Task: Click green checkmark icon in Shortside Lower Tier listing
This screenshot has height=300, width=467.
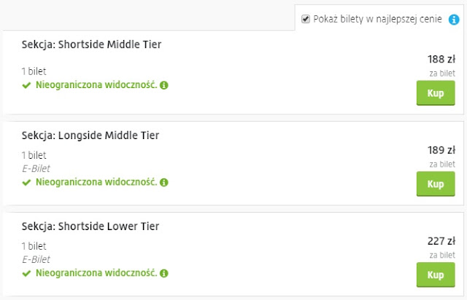Action: pos(26,273)
